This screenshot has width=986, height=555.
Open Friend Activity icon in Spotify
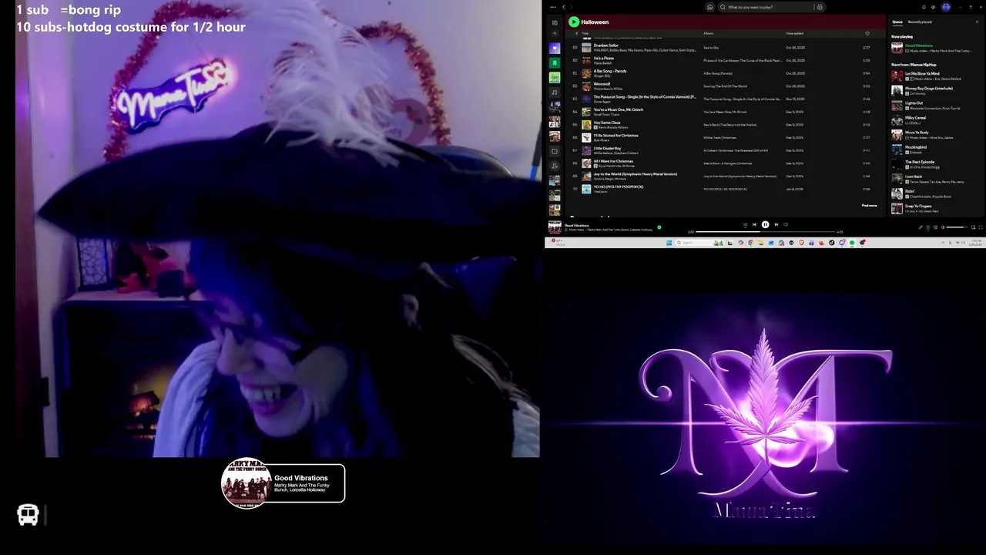pos(933,7)
